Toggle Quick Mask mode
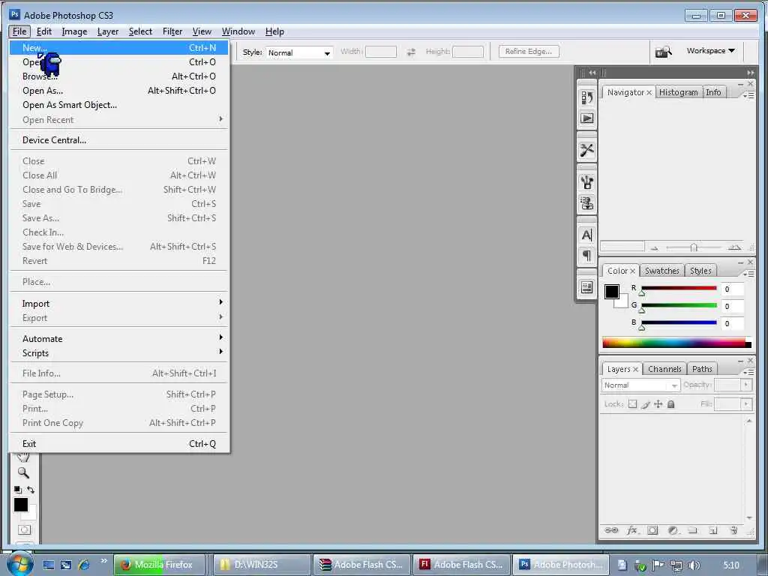The width and height of the screenshot is (768, 576). 24,529
